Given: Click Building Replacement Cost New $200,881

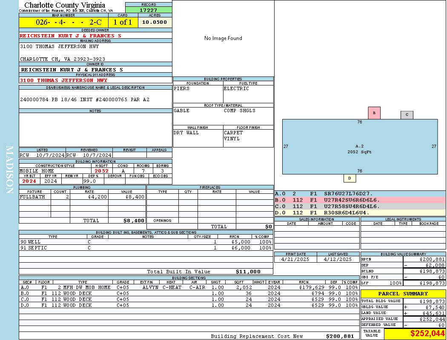Looking at the screenshot, I should point(340,336).
